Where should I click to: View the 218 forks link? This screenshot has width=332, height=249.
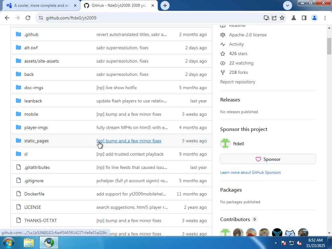[x=238, y=72]
